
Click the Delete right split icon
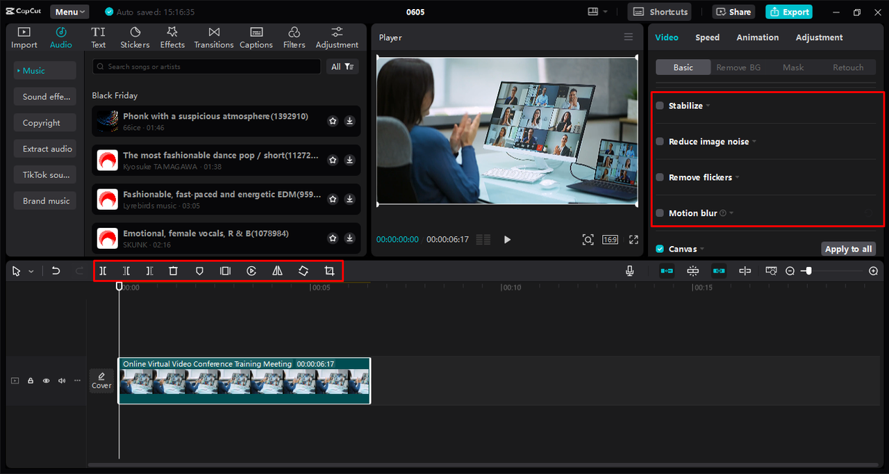tap(150, 271)
